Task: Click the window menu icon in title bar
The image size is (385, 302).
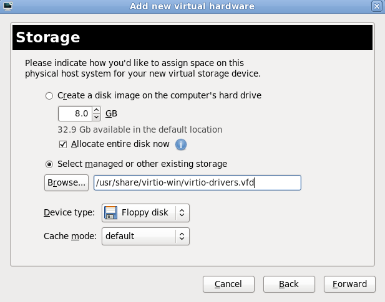Action: (x=7, y=6)
